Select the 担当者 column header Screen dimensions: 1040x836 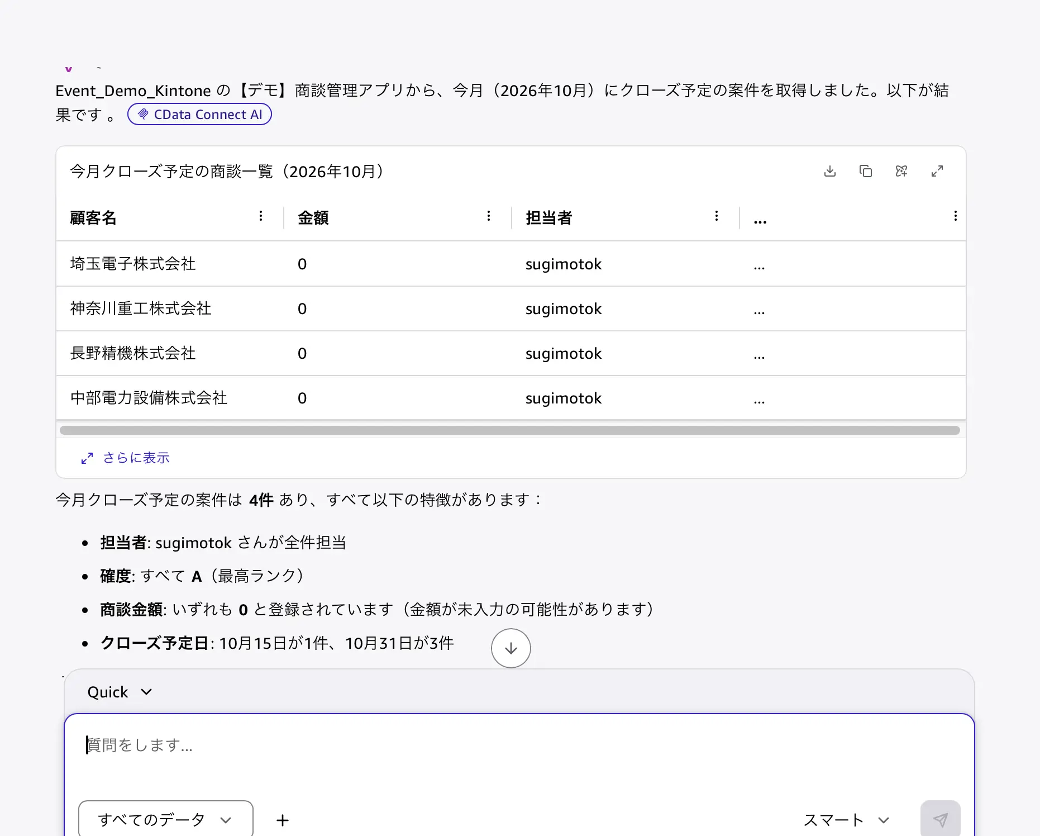(549, 217)
